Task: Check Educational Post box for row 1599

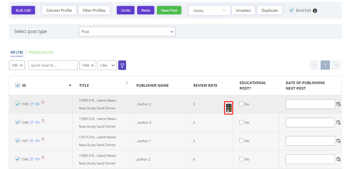Action: point(241,104)
